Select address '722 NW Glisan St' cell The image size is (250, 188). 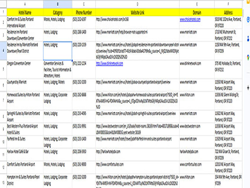coord(228,155)
